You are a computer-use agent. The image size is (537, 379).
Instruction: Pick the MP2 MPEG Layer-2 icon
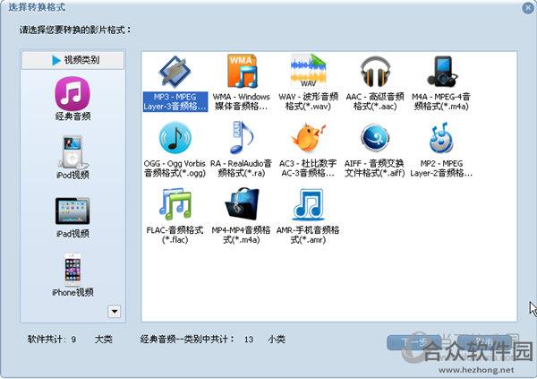pos(441,138)
